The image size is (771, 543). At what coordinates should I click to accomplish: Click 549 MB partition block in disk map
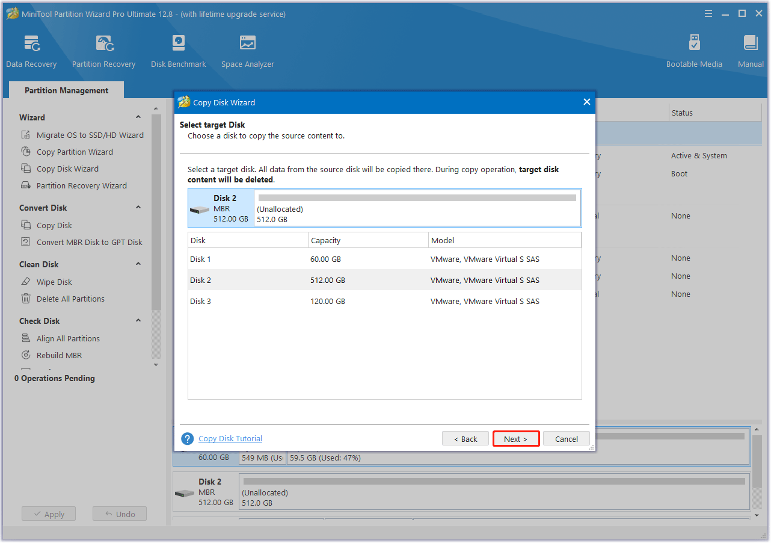pos(263,458)
